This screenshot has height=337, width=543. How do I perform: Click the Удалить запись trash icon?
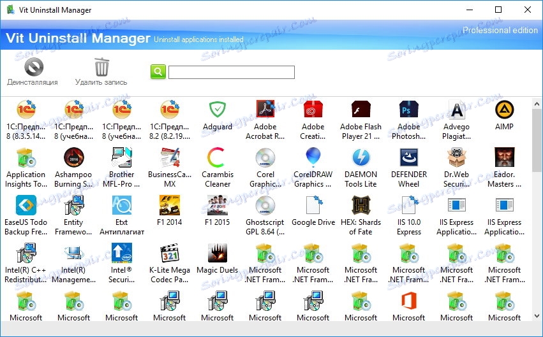coord(102,67)
